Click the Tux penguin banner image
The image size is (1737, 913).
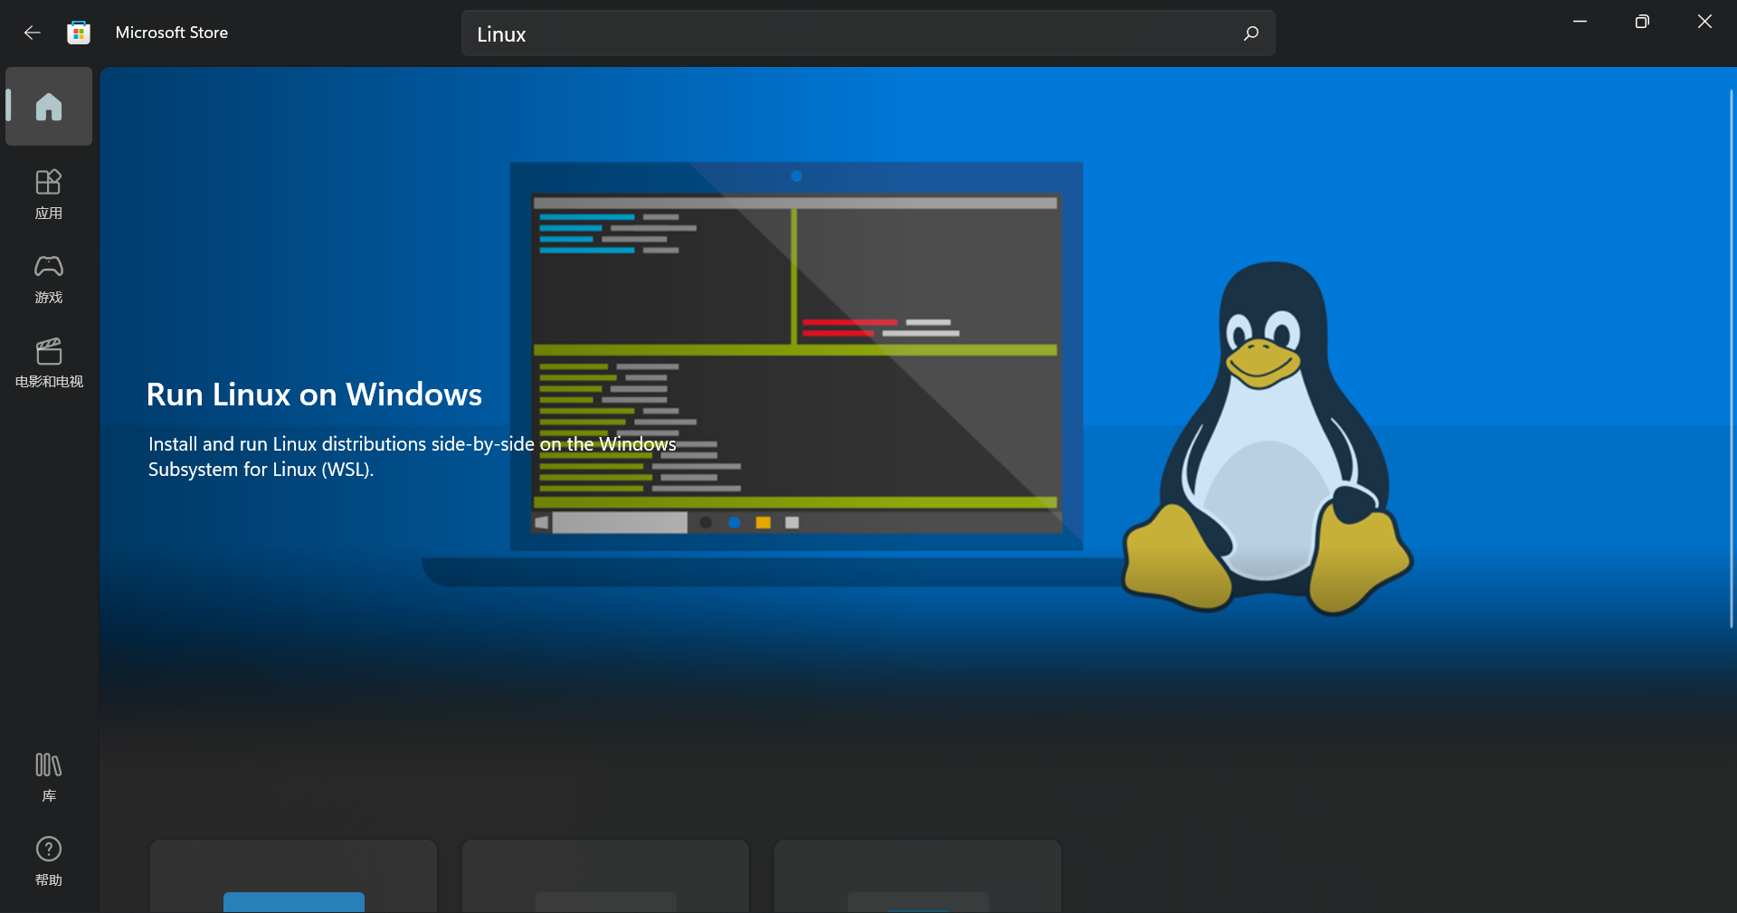pyautogui.click(x=1267, y=438)
